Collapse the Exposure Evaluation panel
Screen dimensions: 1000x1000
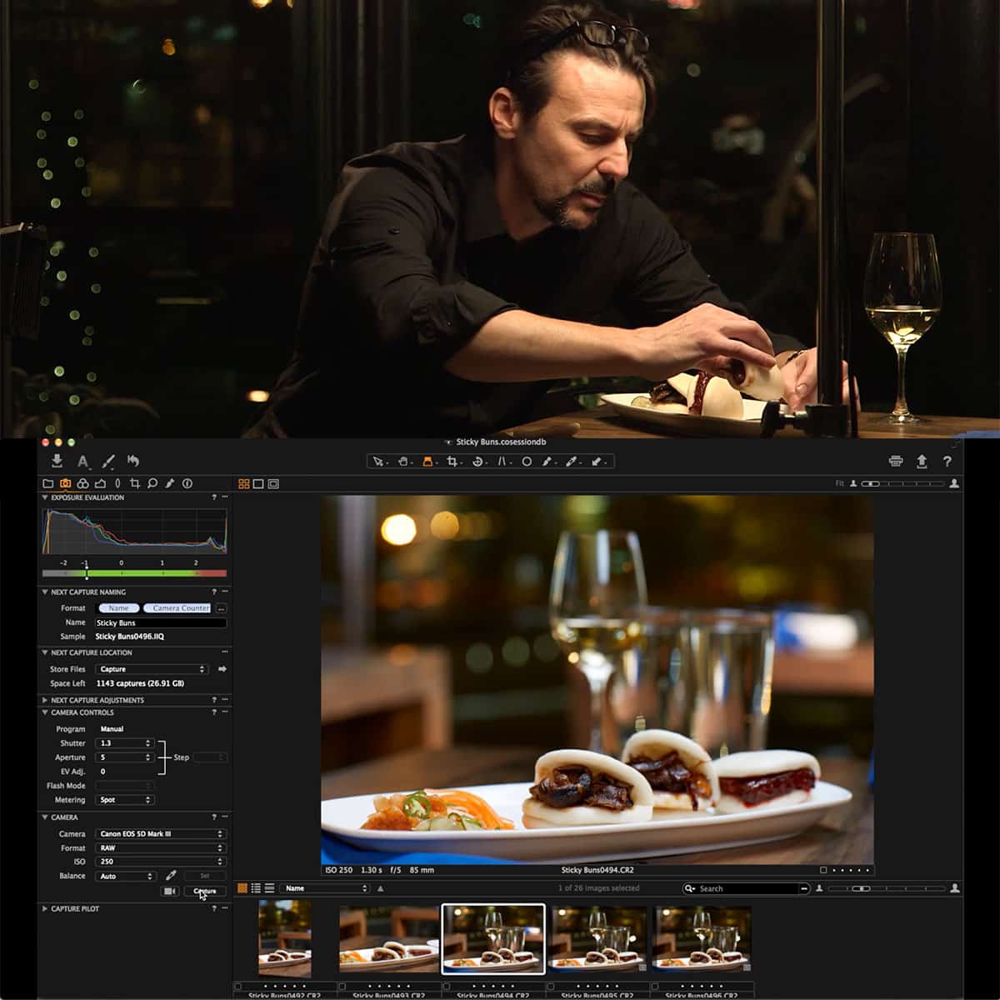point(46,497)
